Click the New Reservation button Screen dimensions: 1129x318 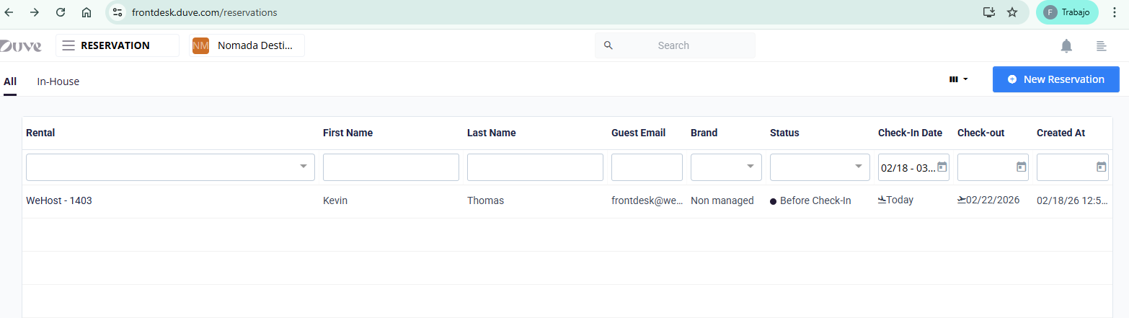click(x=1055, y=79)
